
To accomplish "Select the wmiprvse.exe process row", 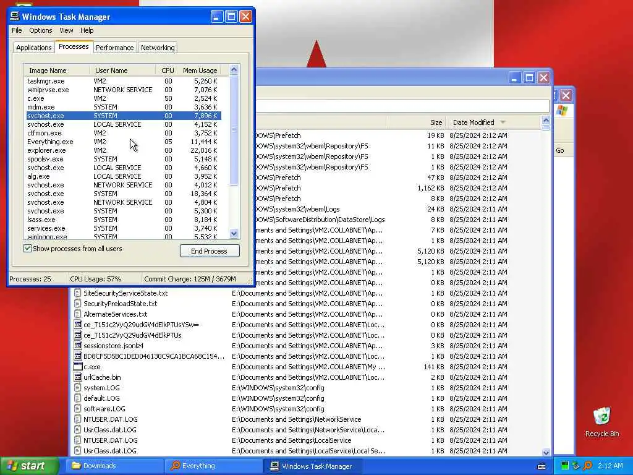I will click(123, 90).
